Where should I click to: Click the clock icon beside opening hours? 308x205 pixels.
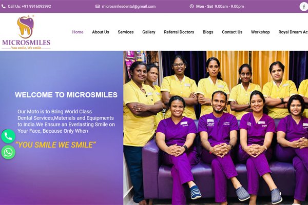pos(191,6)
